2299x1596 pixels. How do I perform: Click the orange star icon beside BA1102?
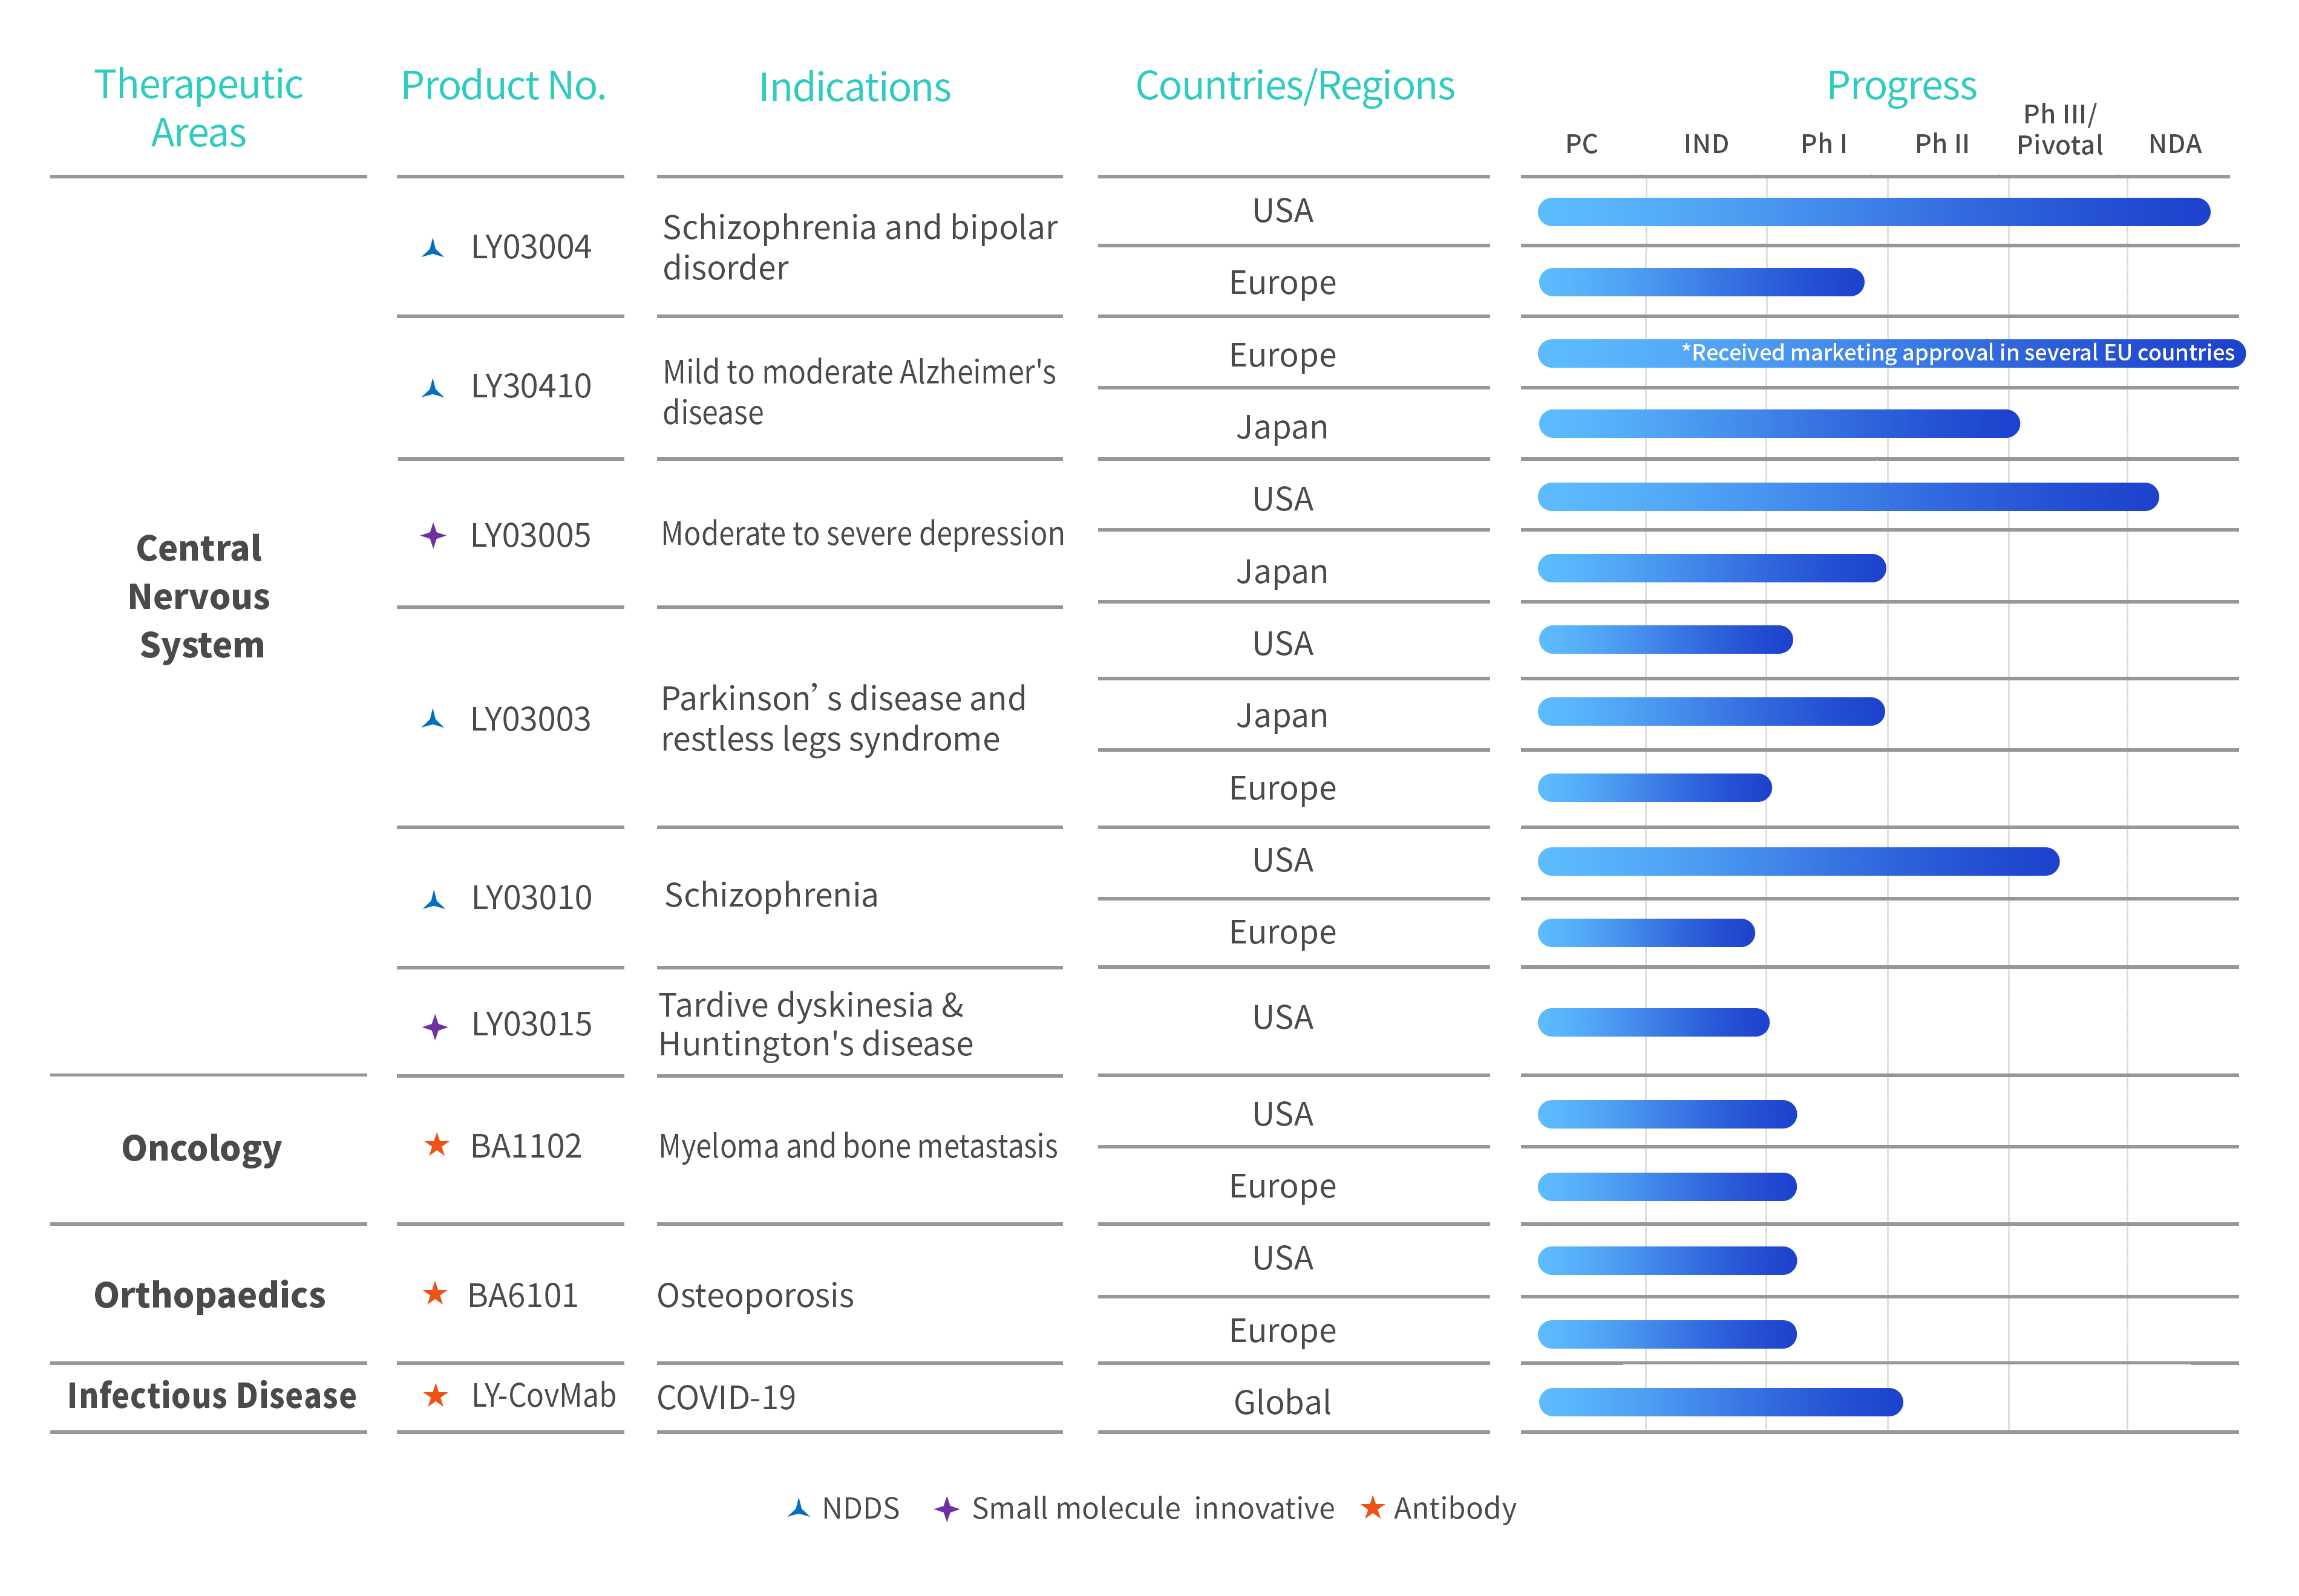pyautogui.click(x=436, y=1144)
